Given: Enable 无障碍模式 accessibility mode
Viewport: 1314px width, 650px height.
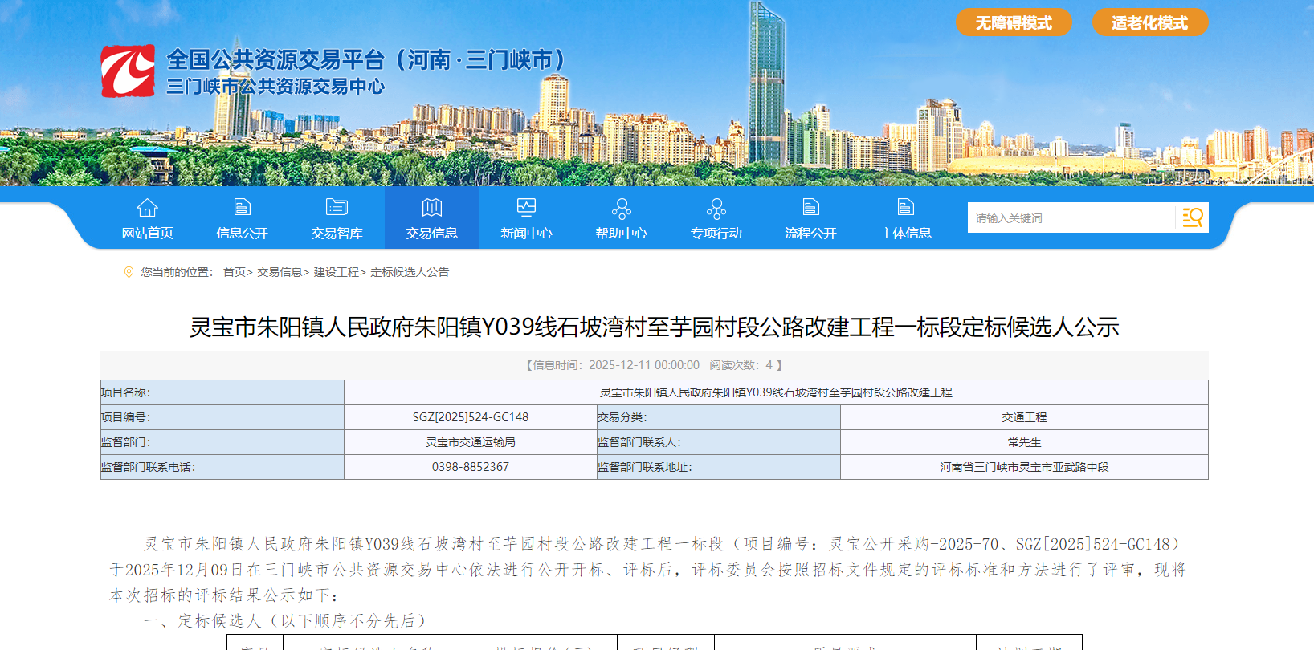Looking at the screenshot, I should 1013,23.
